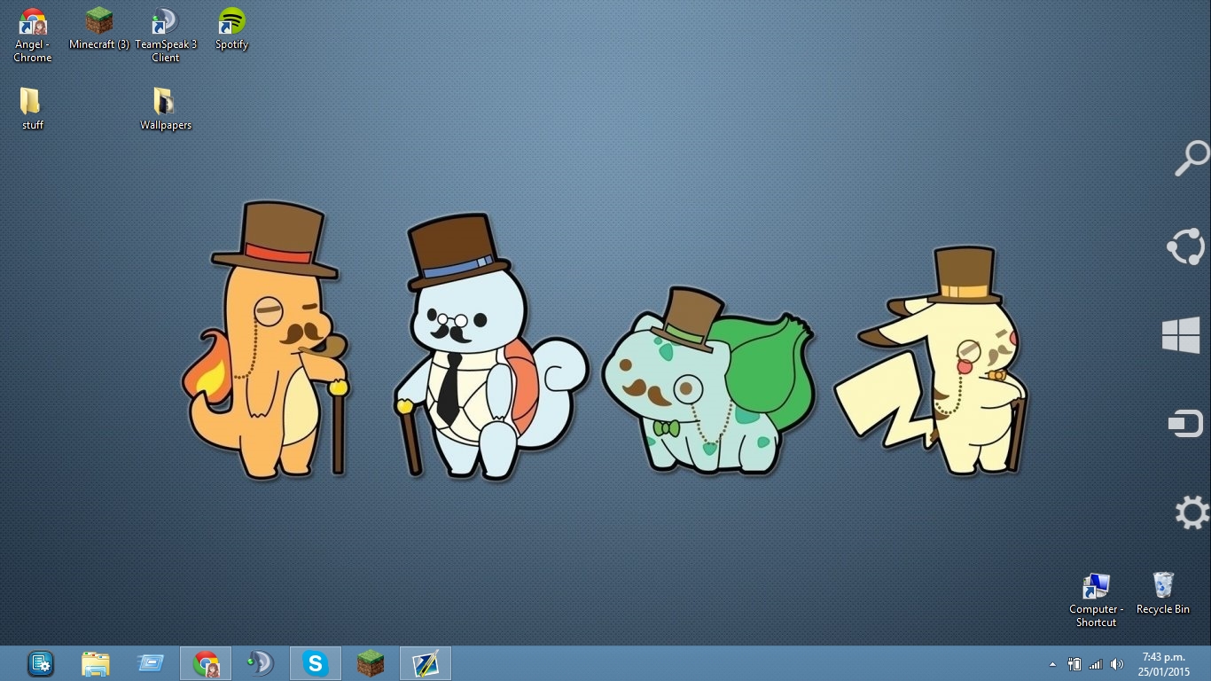Image resolution: width=1211 pixels, height=681 pixels.
Task: Open the Angel - Chrome desktop shortcut
Action: [x=33, y=35]
